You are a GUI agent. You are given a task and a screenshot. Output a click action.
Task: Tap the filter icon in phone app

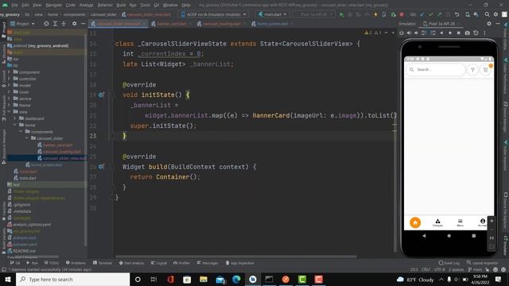pos(472,70)
